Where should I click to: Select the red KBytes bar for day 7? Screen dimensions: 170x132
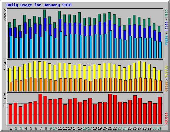point(41,109)
